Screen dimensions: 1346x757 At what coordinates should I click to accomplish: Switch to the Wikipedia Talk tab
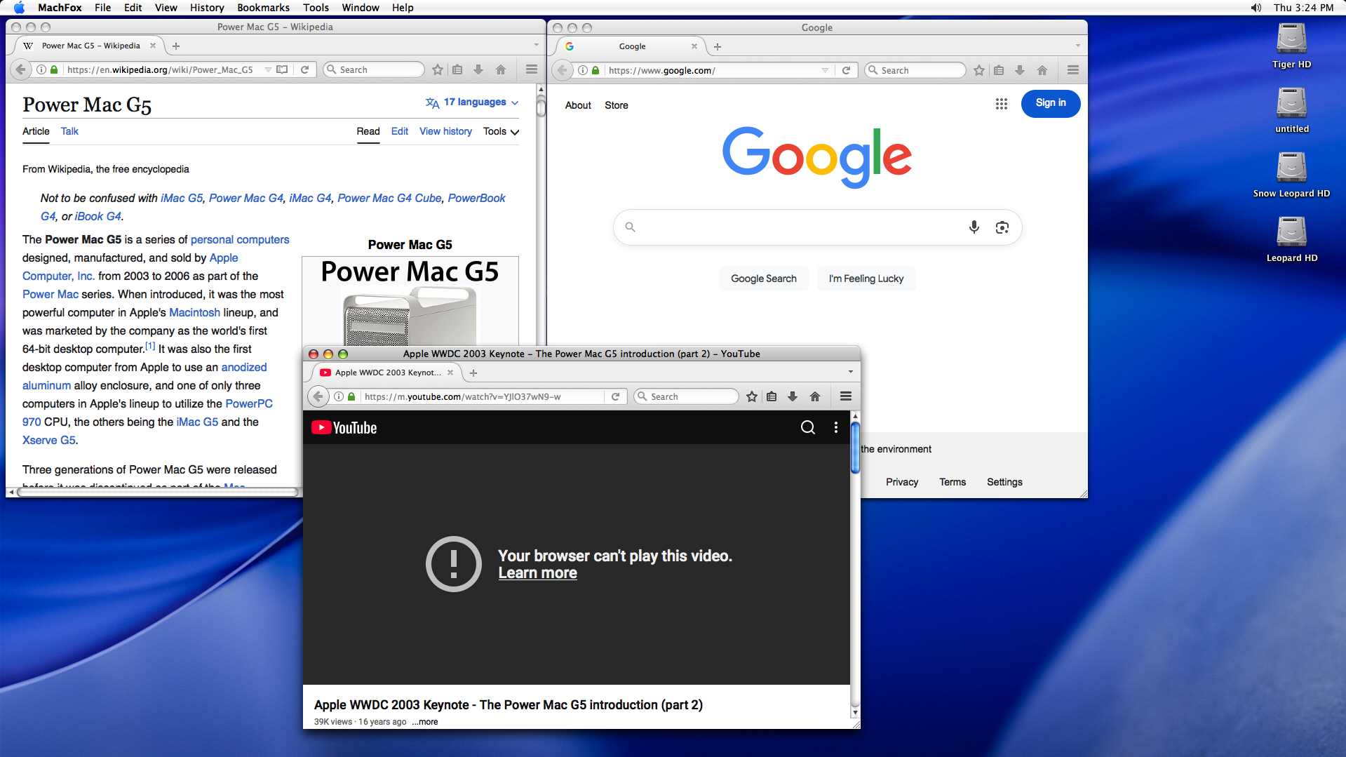coord(69,131)
